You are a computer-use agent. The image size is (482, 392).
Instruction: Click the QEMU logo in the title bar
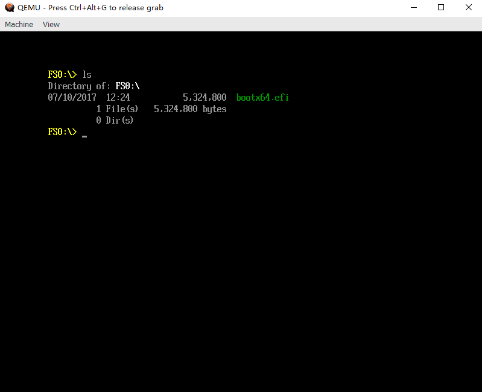click(10, 7)
